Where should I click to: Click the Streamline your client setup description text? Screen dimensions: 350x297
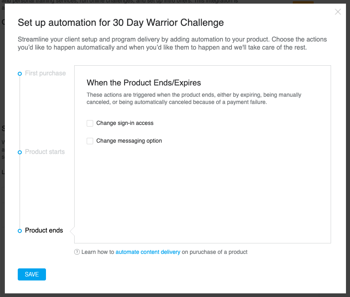172,43
